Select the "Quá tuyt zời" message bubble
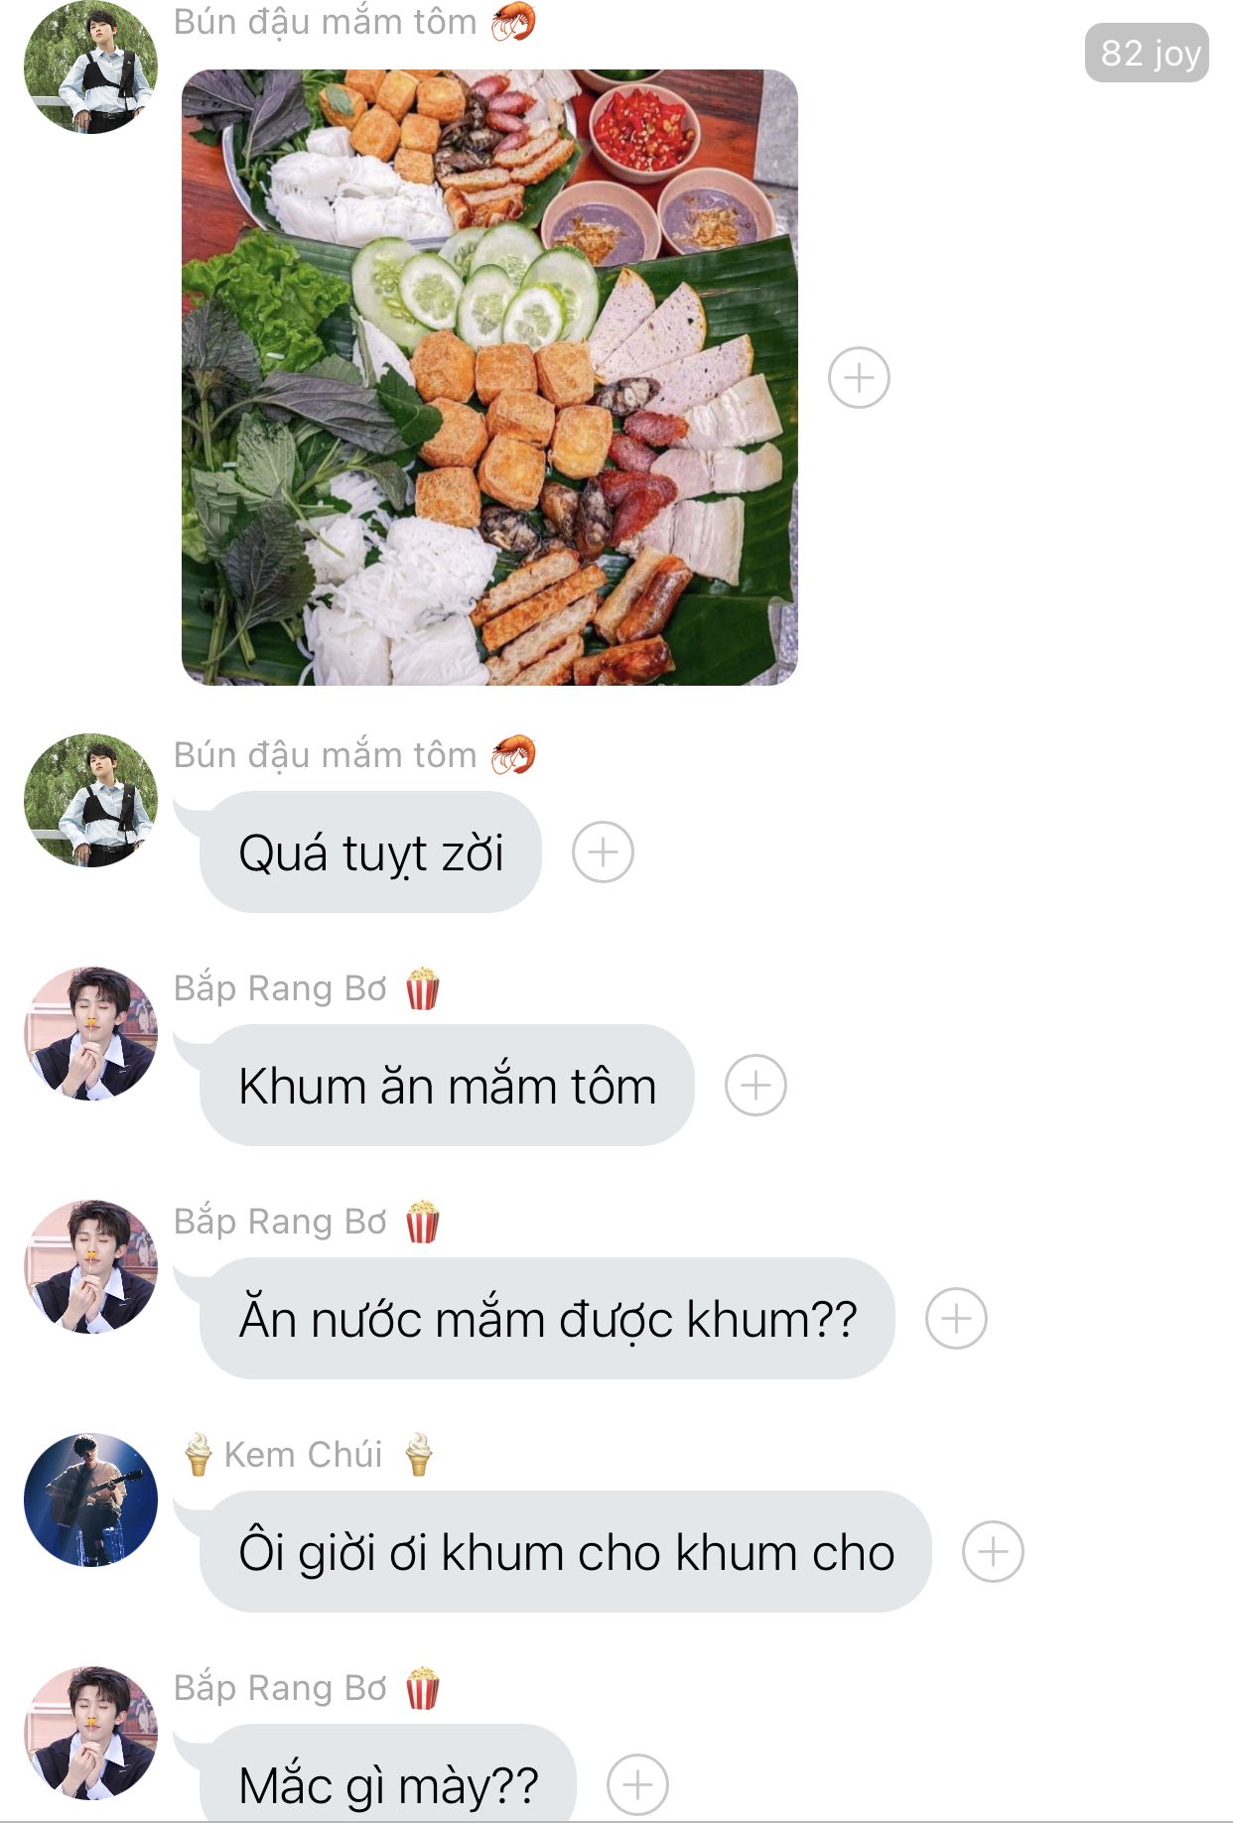 [370, 852]
